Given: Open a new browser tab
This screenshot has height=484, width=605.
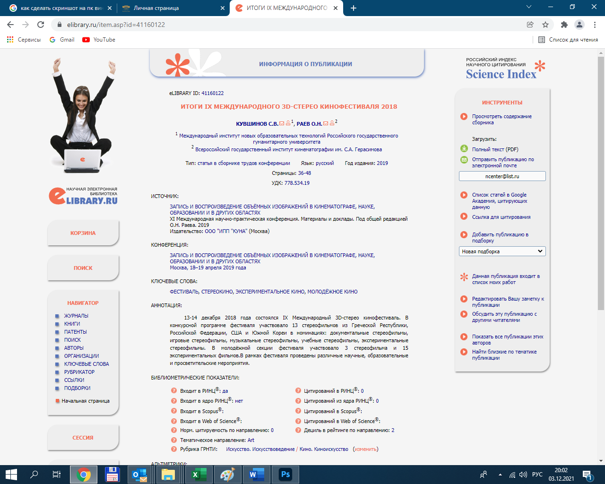Looking at the screenshot, I should tap(354, 8).
